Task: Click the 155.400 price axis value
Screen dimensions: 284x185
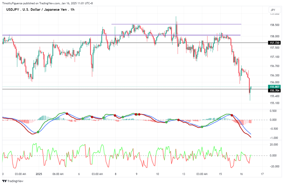Action: point(275,96)
